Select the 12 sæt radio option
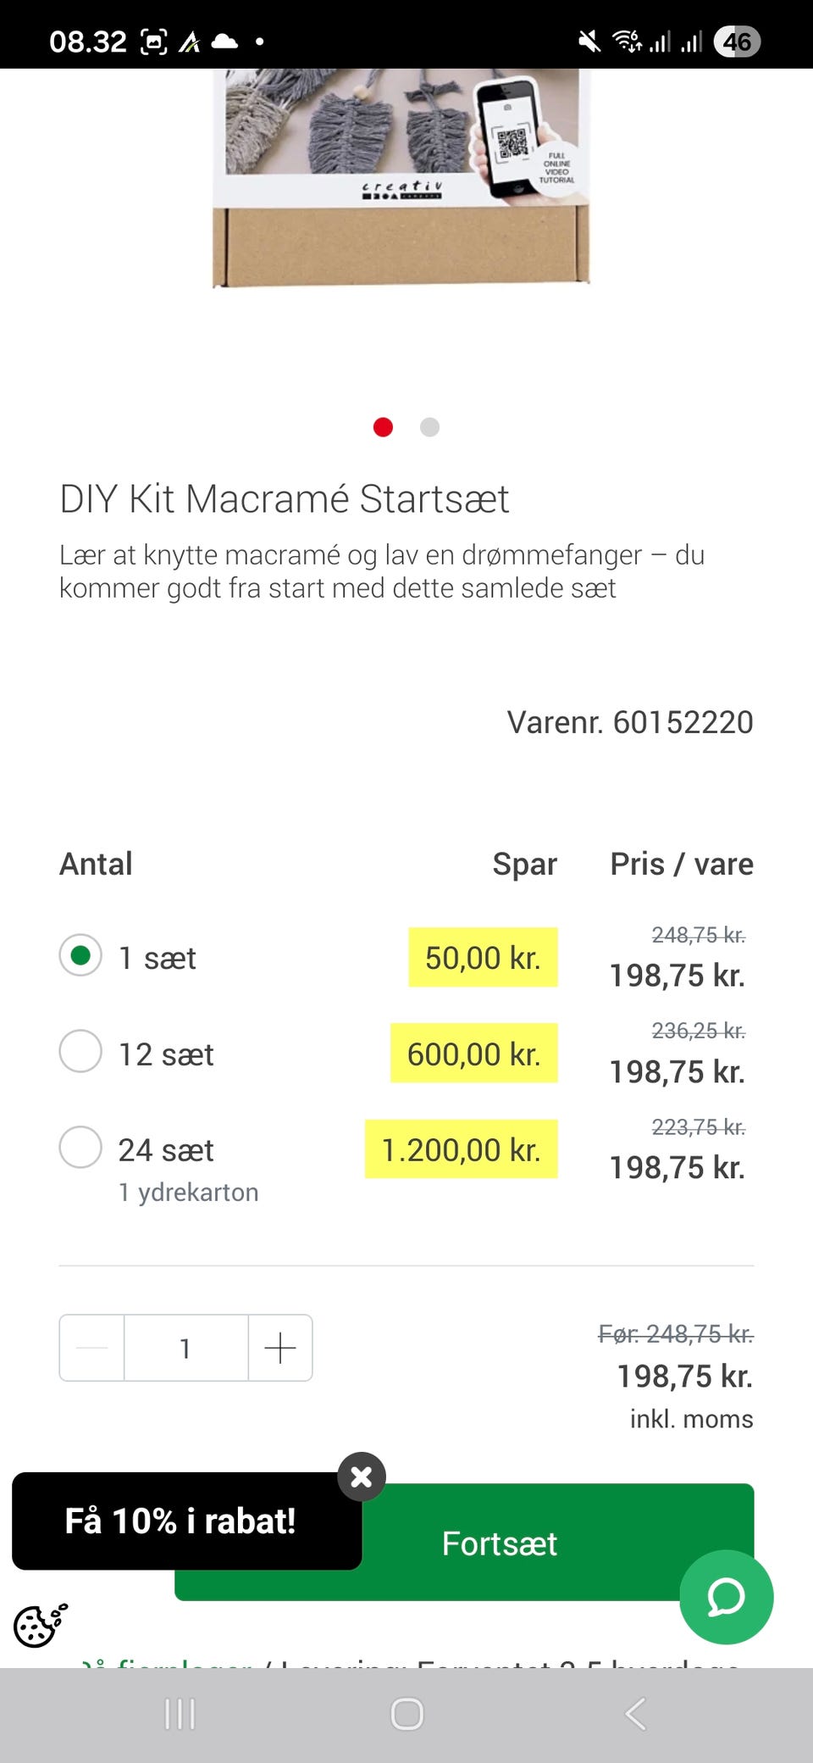 pos(80,1052)
